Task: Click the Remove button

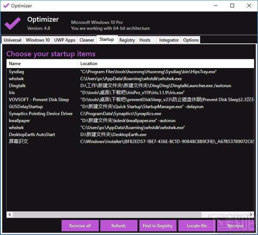Action: click(235, 226)
